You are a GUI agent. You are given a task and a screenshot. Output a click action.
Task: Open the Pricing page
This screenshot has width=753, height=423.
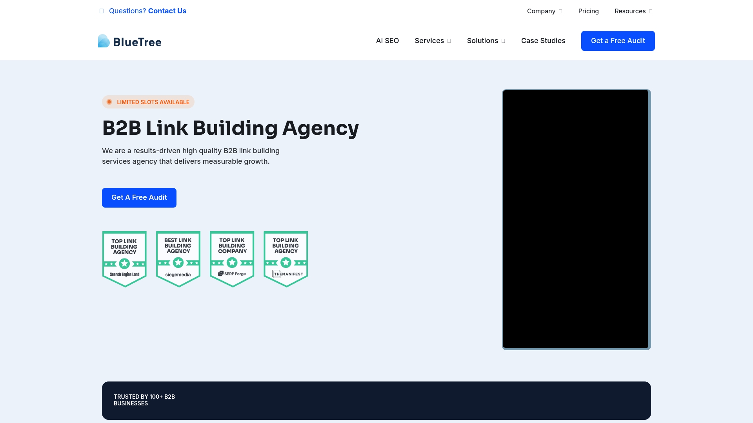(588, 11)
